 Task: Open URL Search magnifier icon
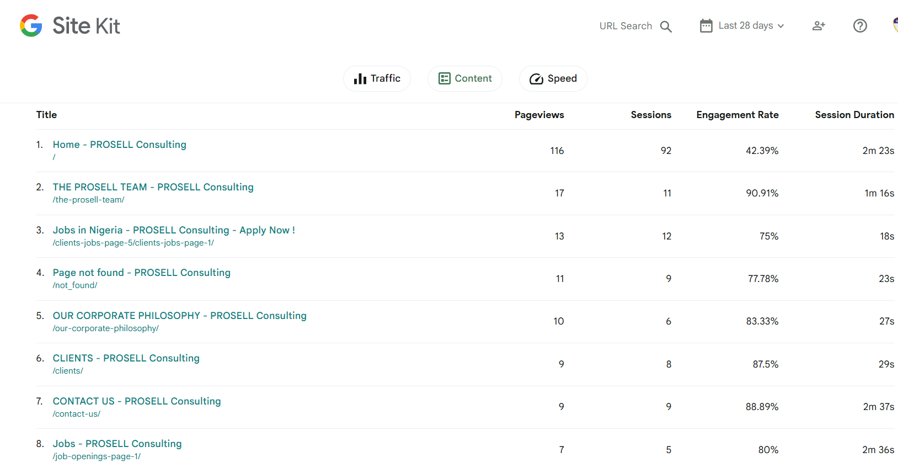666,26
